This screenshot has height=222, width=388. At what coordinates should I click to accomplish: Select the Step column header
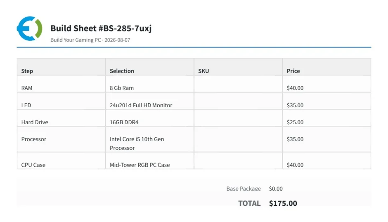click(x=62, y=67)
